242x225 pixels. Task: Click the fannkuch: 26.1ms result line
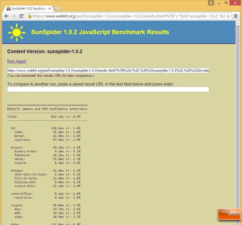[x=48, y=155]
